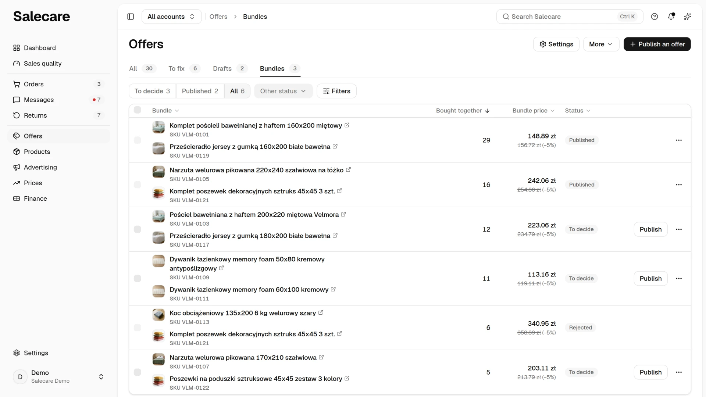Viewport: 706px width, 397px height.
Task: Open the Settings button near Offers title
Action: point(556,44)
